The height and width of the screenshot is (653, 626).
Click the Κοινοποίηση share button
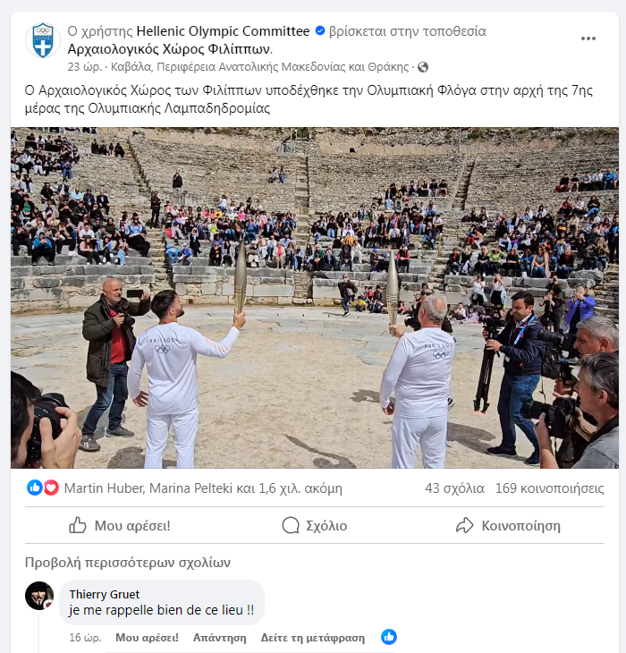pos(507,525)
